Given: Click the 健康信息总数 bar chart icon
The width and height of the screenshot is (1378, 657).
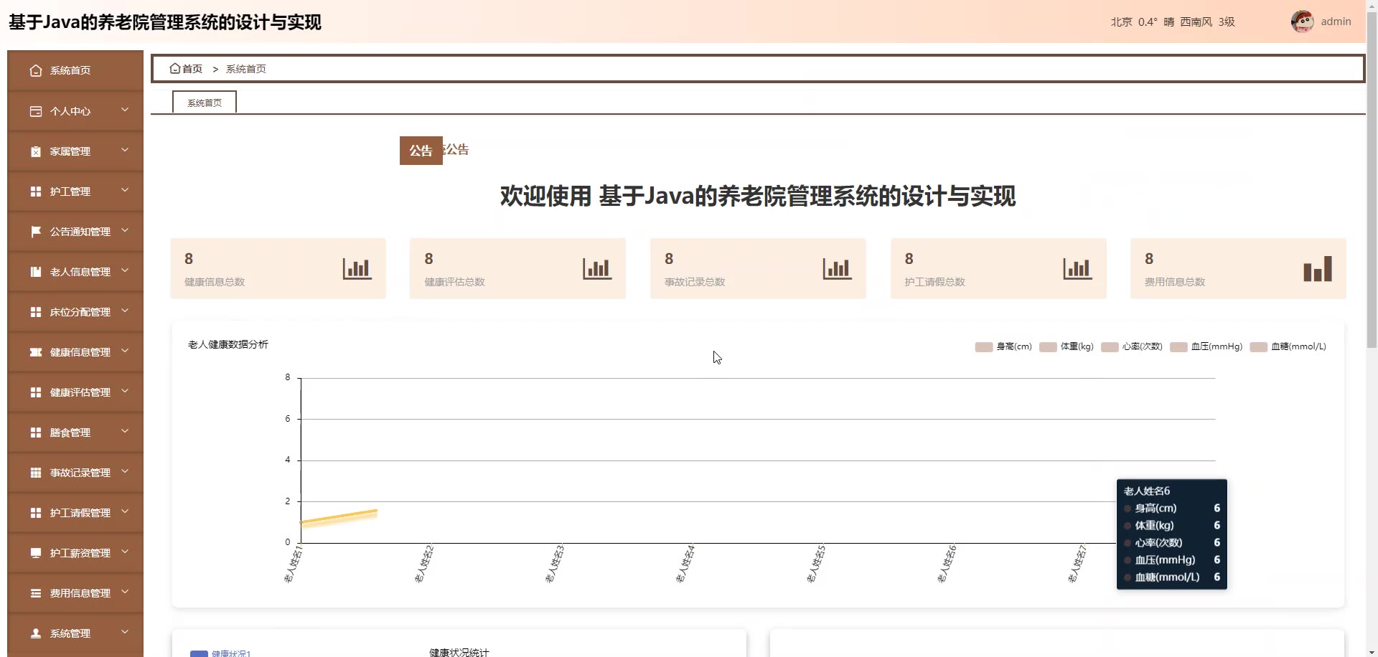Looking at the screenshot, I should [x=357, y=268].
